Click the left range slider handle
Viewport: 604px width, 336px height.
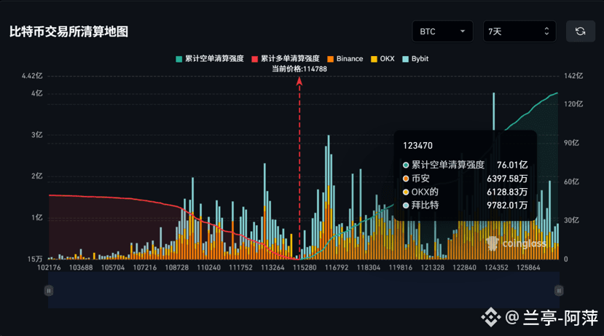[x=49, y=291]
